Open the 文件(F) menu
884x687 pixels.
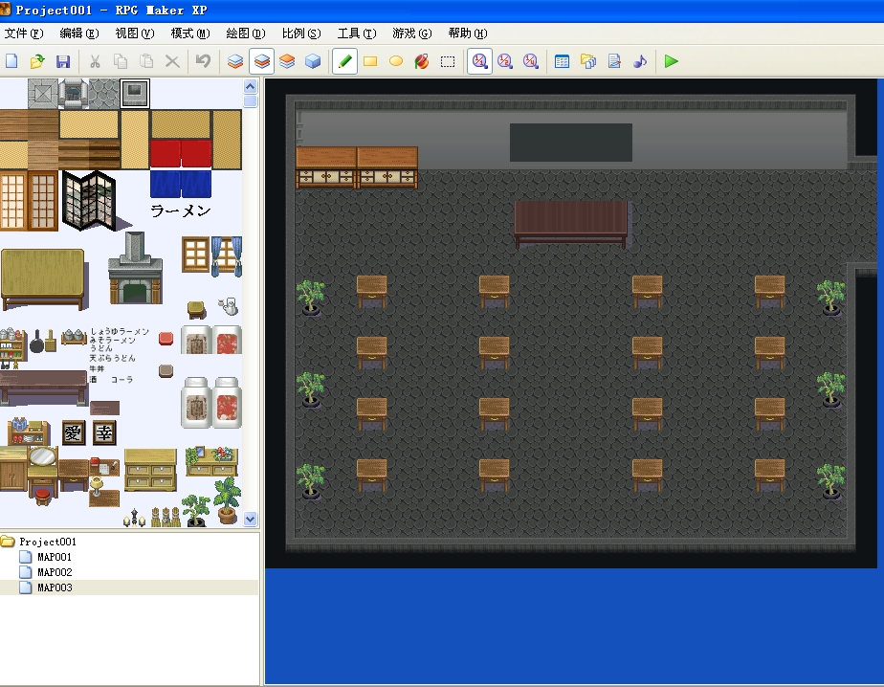point(24,33)
